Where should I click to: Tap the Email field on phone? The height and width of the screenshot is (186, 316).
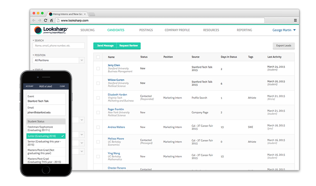click(46, 110)
